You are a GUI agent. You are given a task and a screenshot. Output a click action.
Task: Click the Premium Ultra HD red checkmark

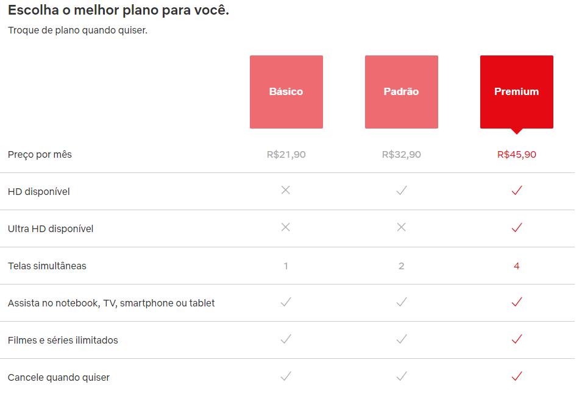pyautogui.click(x=517, y=228)
